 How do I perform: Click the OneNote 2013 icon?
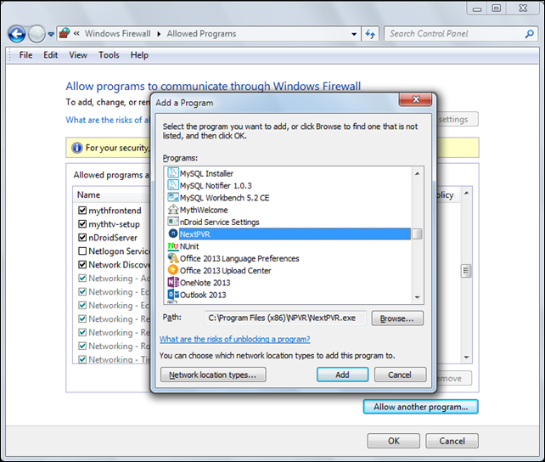pyautogui.click(x=173, y=282)
